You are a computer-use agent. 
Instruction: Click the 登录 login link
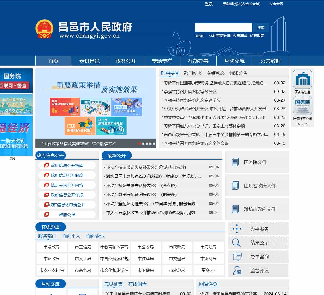pos(209,4)
